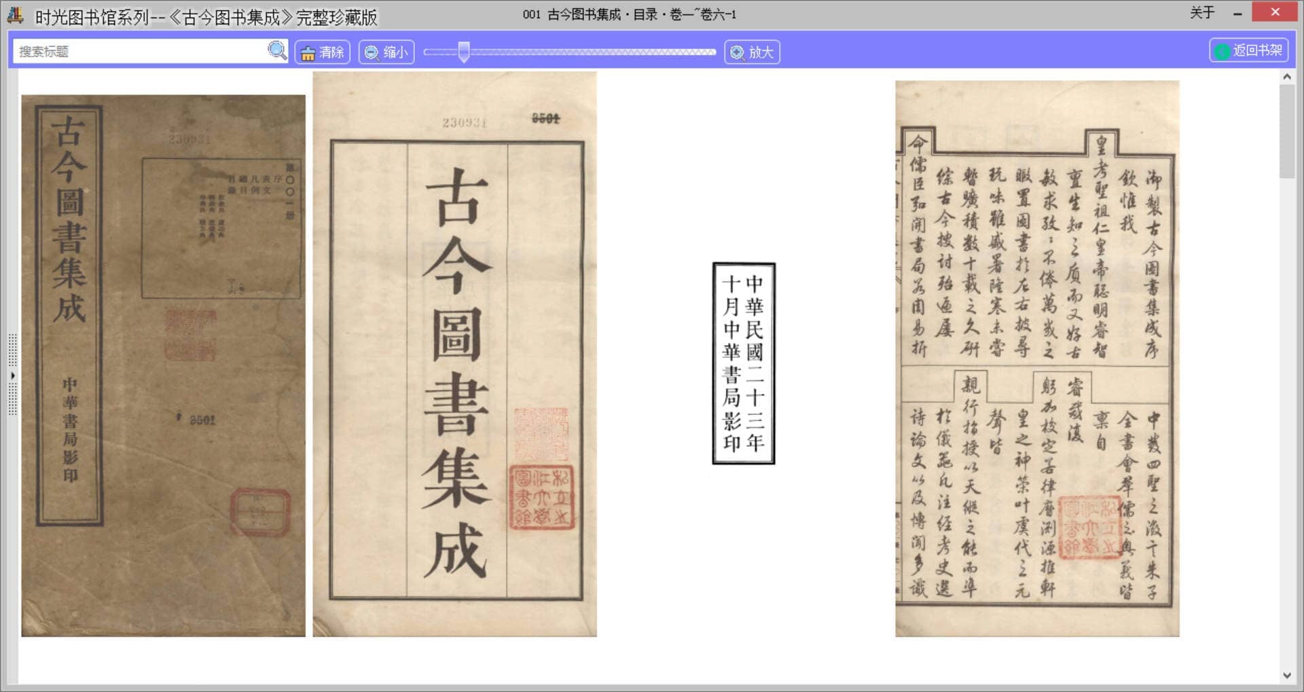Click the scrollbar down arrow
Screen dimensions: 1304x692
[x=1287, y=675]
